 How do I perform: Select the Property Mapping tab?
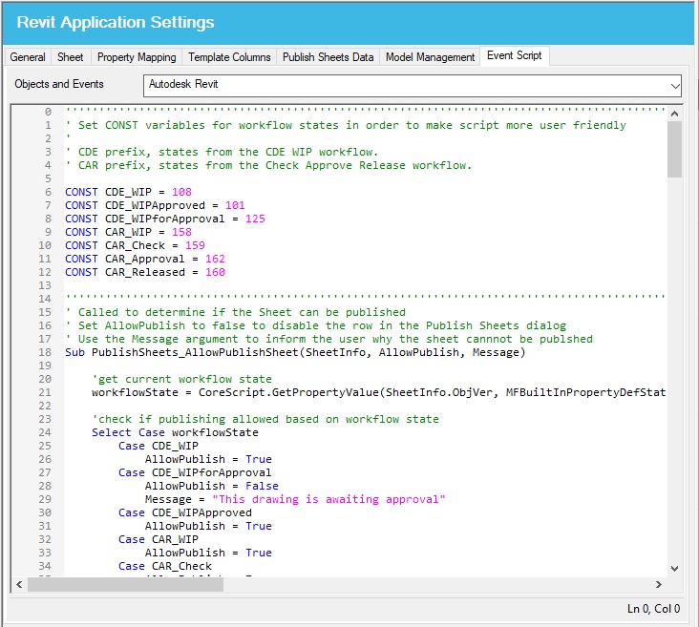pos(136,57)
